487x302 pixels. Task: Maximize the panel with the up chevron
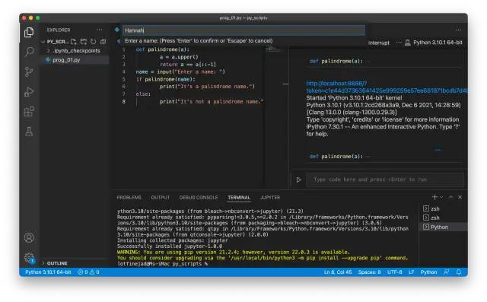coord(451,197)
